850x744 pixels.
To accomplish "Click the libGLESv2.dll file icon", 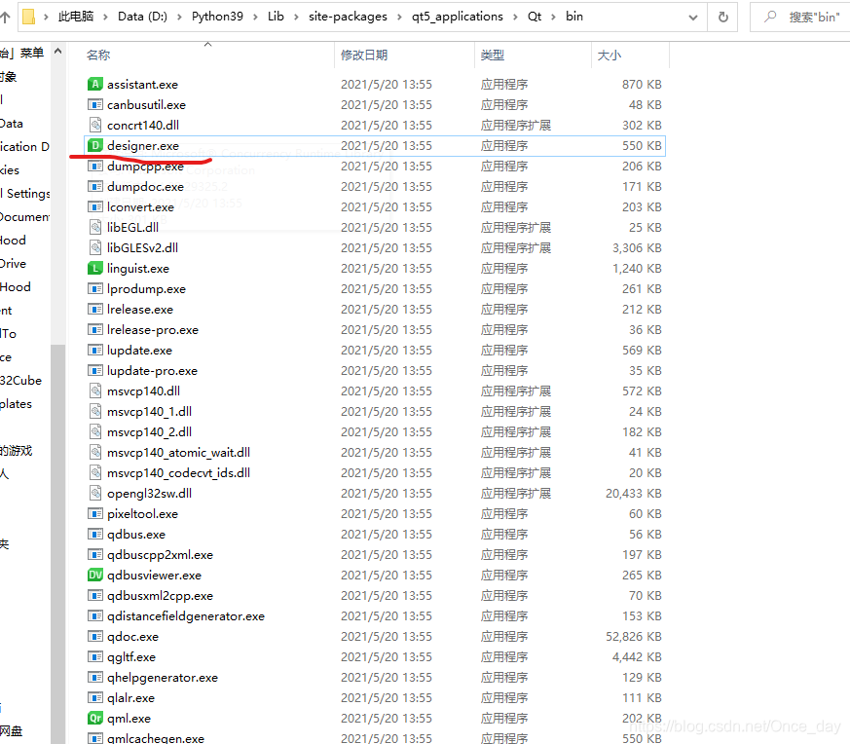I will (x=95, y=247).
